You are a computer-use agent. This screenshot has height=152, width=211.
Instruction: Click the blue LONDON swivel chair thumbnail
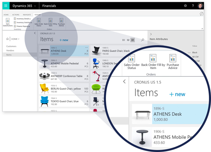click(96, 64)
